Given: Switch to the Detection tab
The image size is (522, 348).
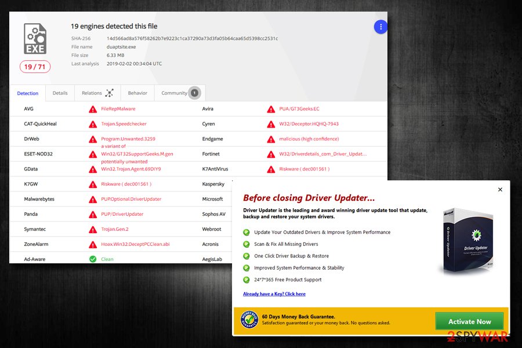Looking at the screenshot, I should coord(28,93).
